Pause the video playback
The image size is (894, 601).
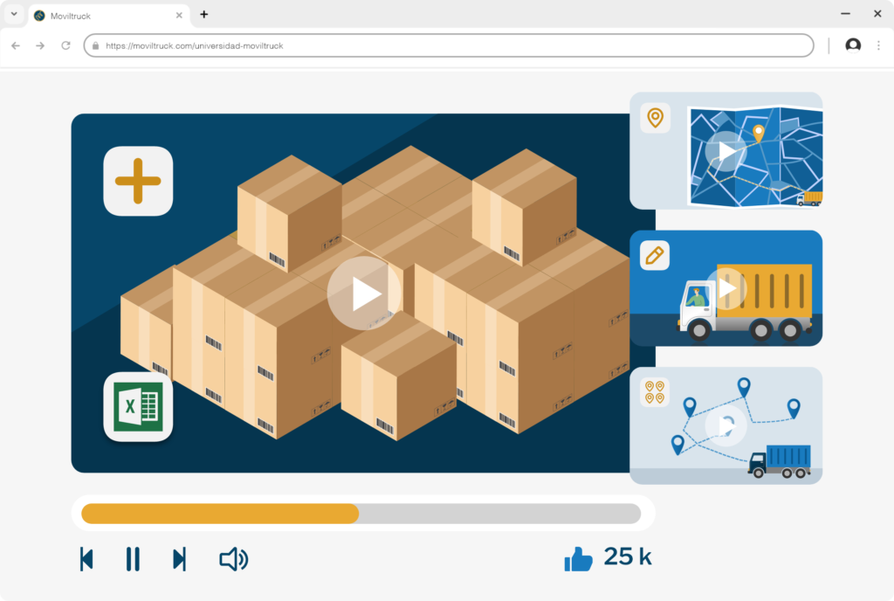(x=133, y=559)
